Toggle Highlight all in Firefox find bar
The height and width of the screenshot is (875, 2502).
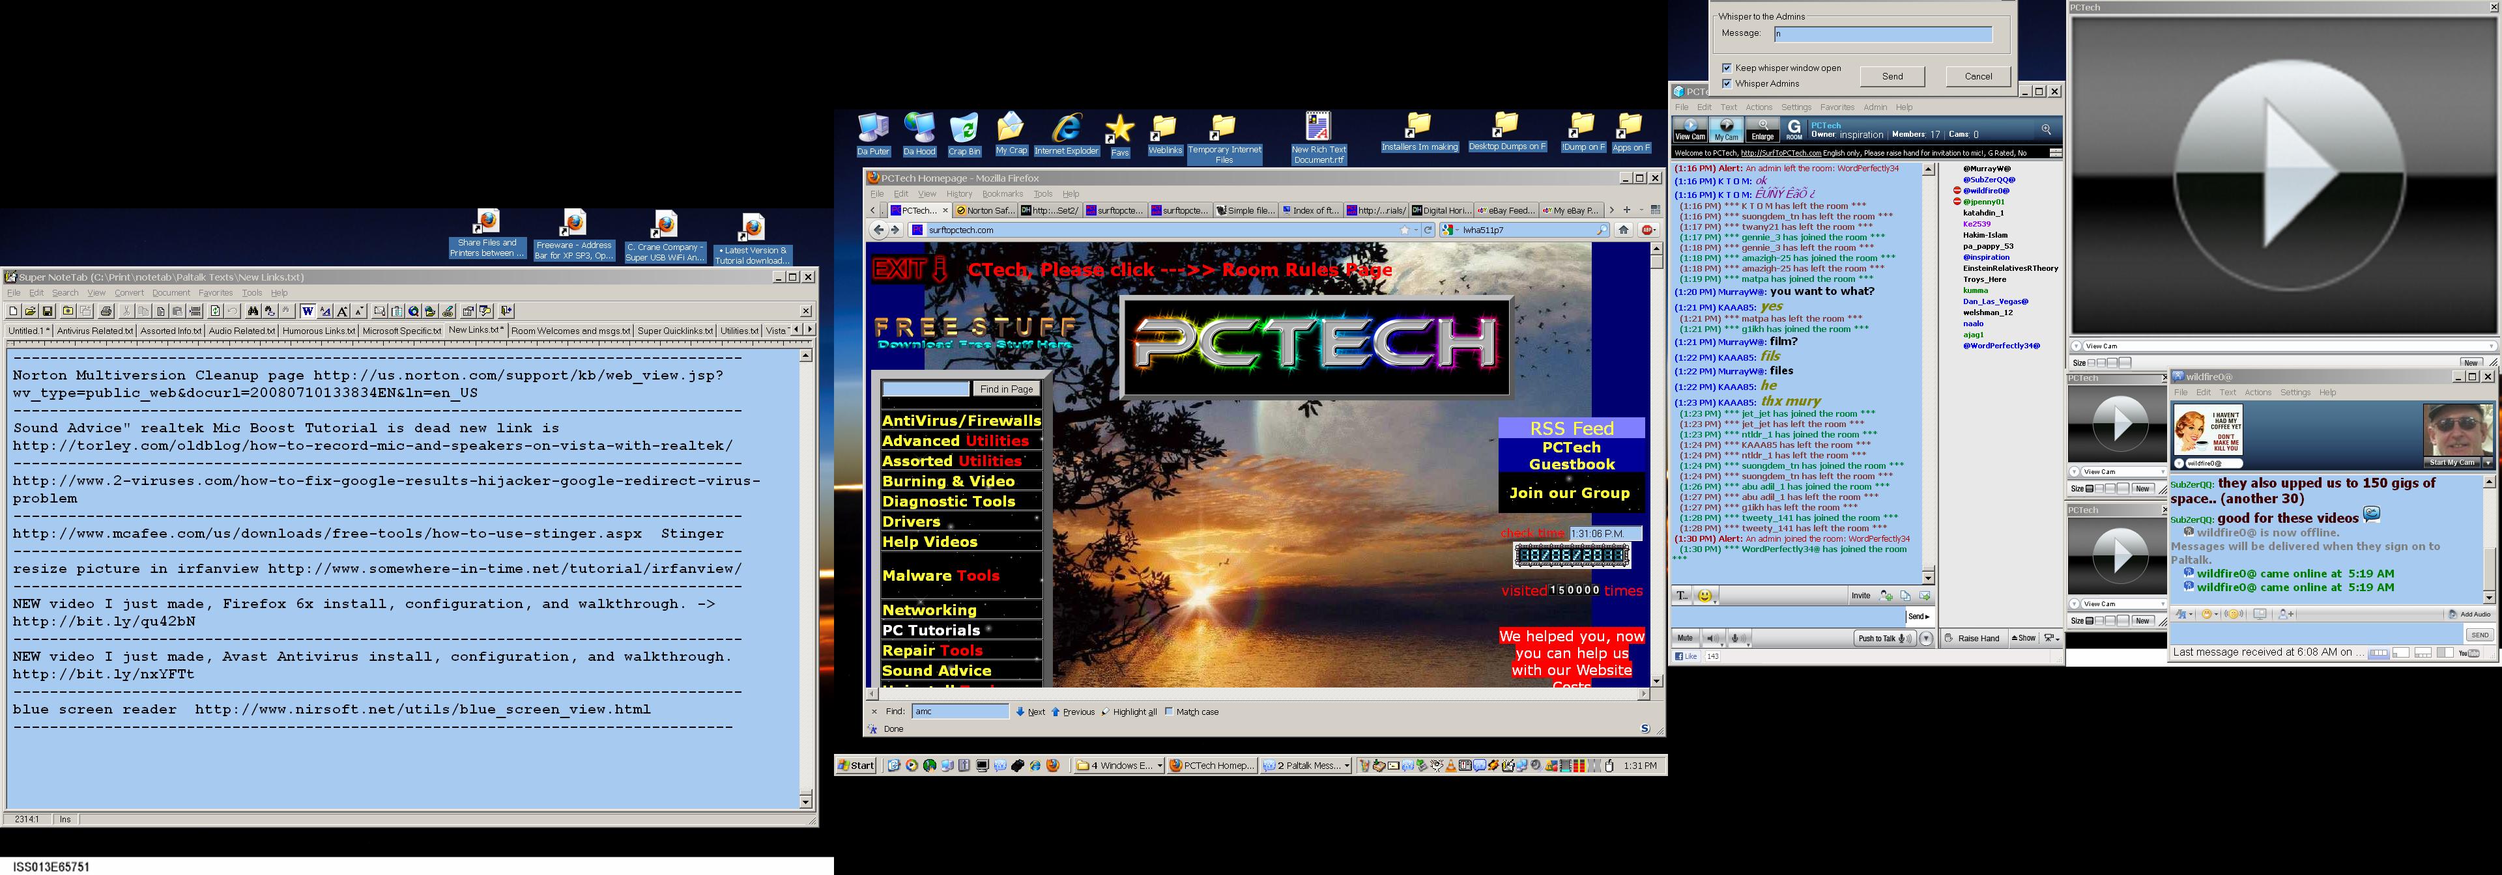pyautogui.click(x=1129, y=712)
